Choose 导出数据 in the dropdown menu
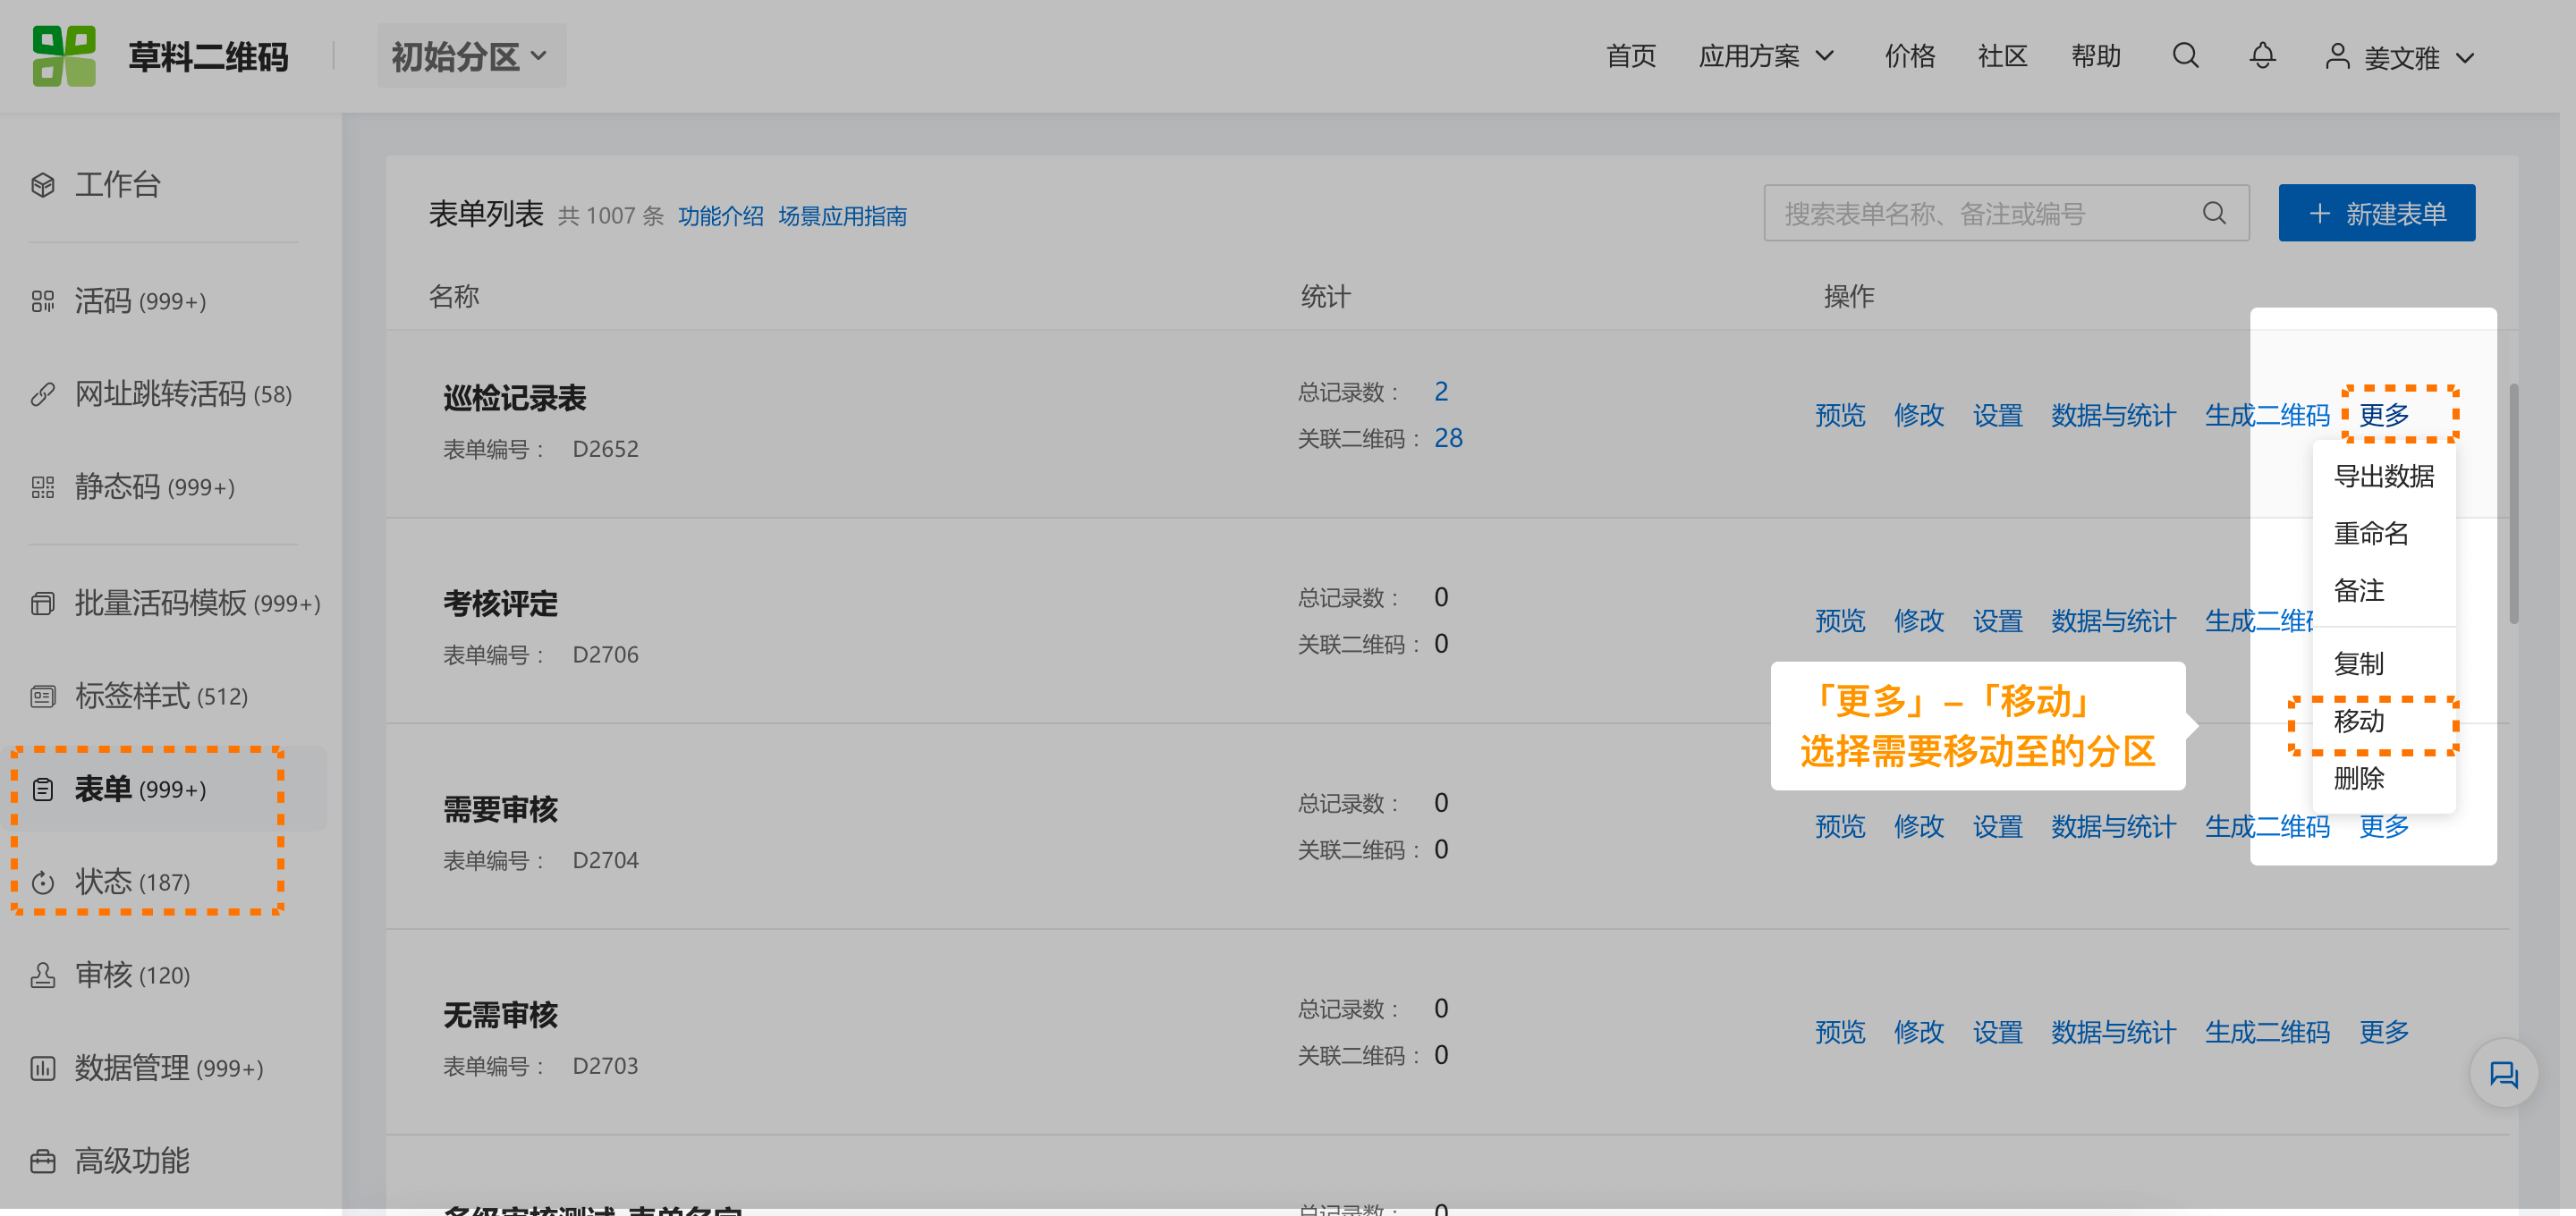 [x=2384, y=477]
